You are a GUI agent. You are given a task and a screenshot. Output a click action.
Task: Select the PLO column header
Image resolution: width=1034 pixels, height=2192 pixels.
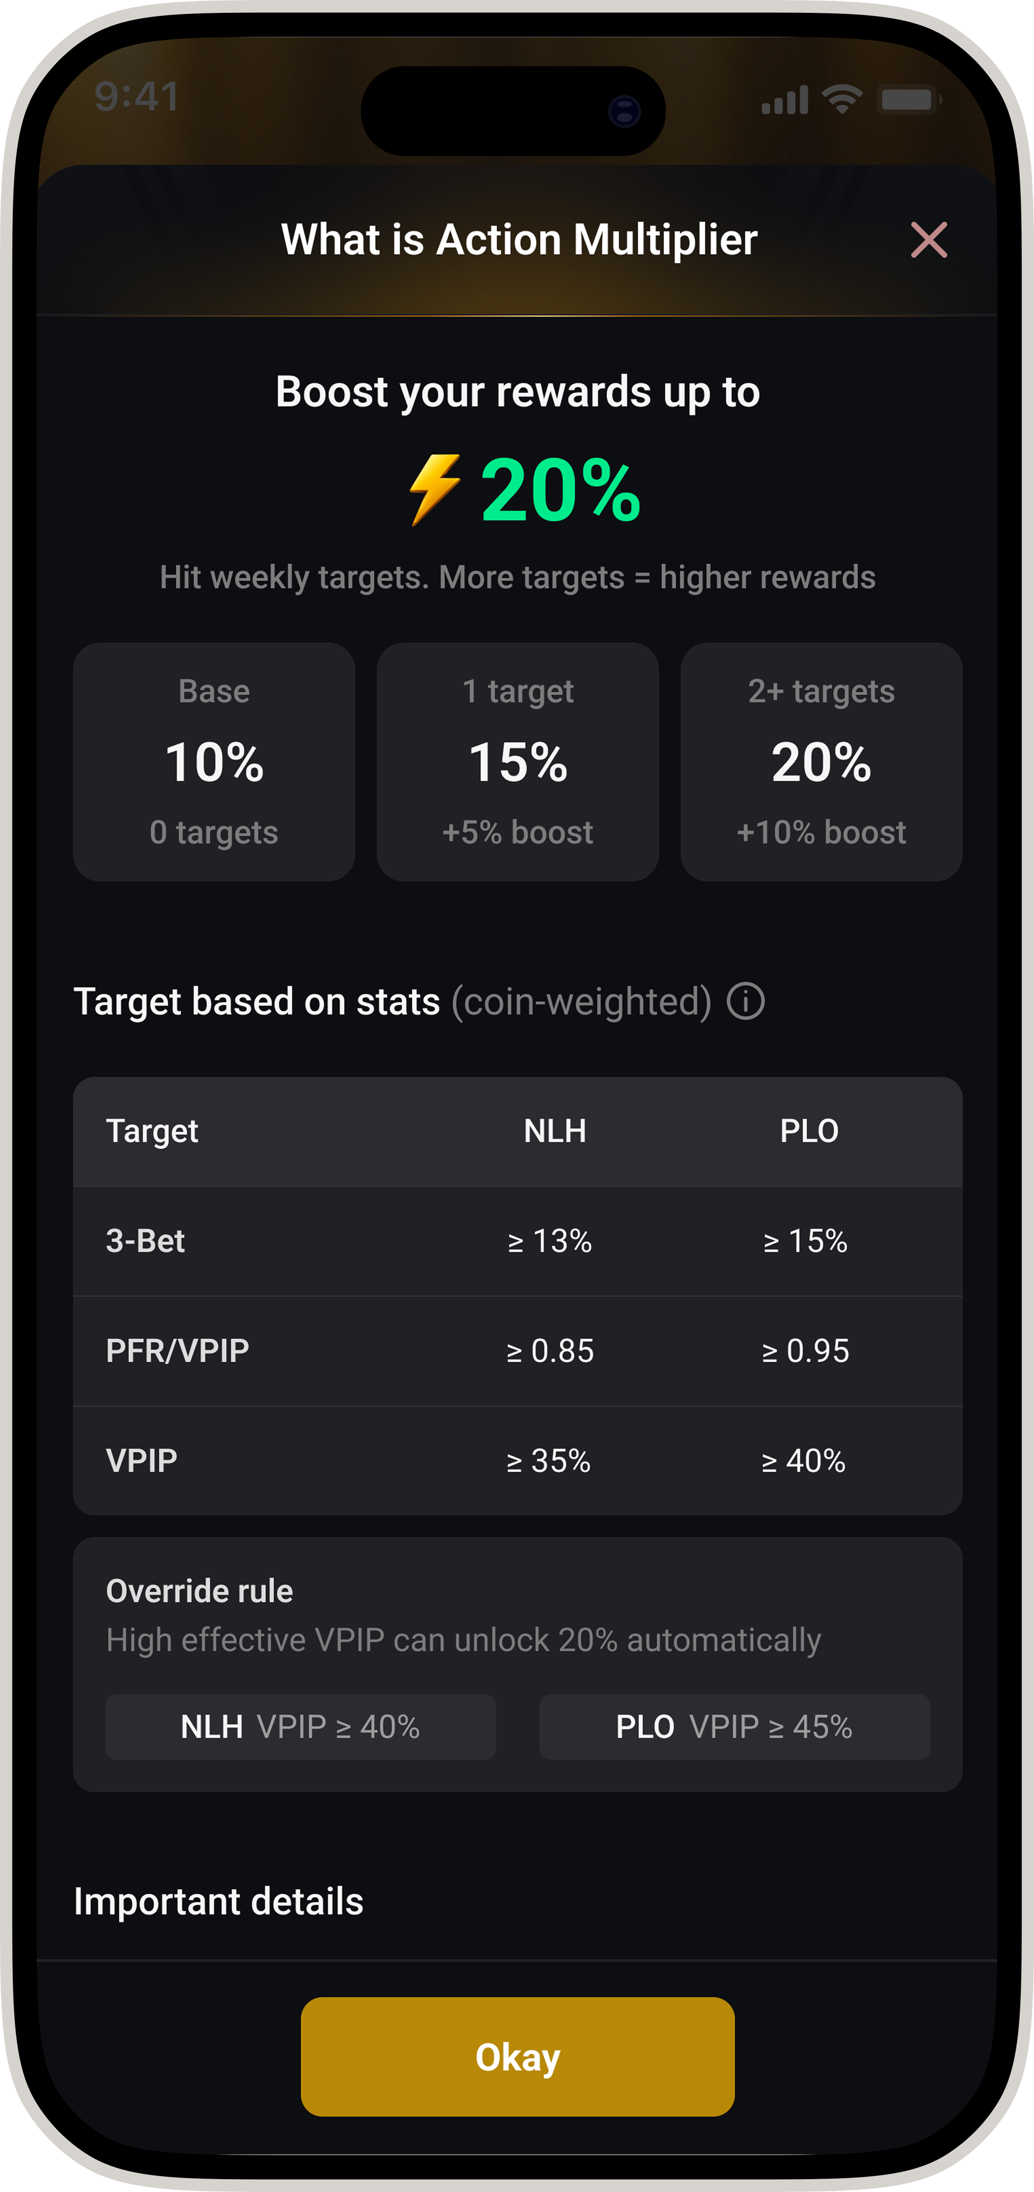click(x=809, y=1131)
